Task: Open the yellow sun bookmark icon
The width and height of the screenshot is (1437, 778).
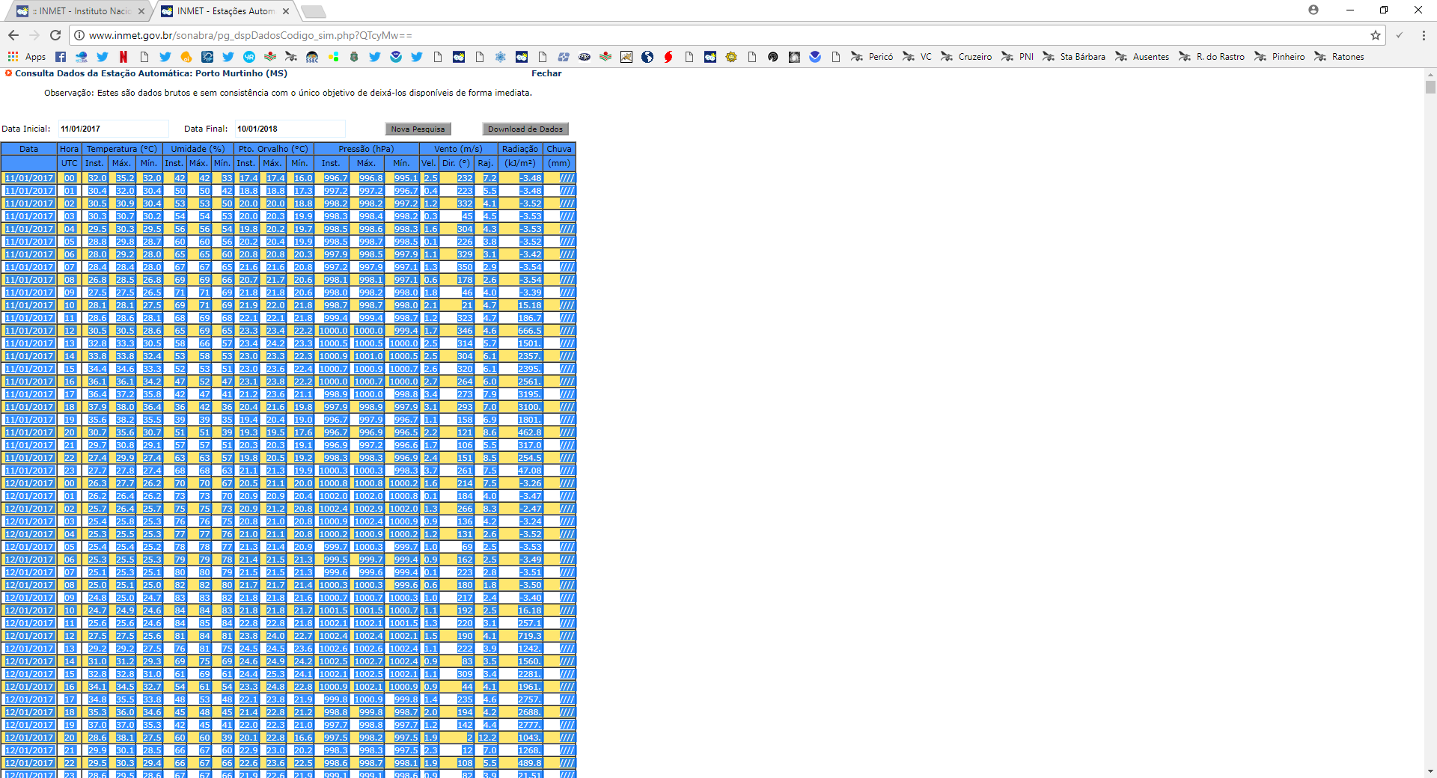Action: tap(731, 57)
